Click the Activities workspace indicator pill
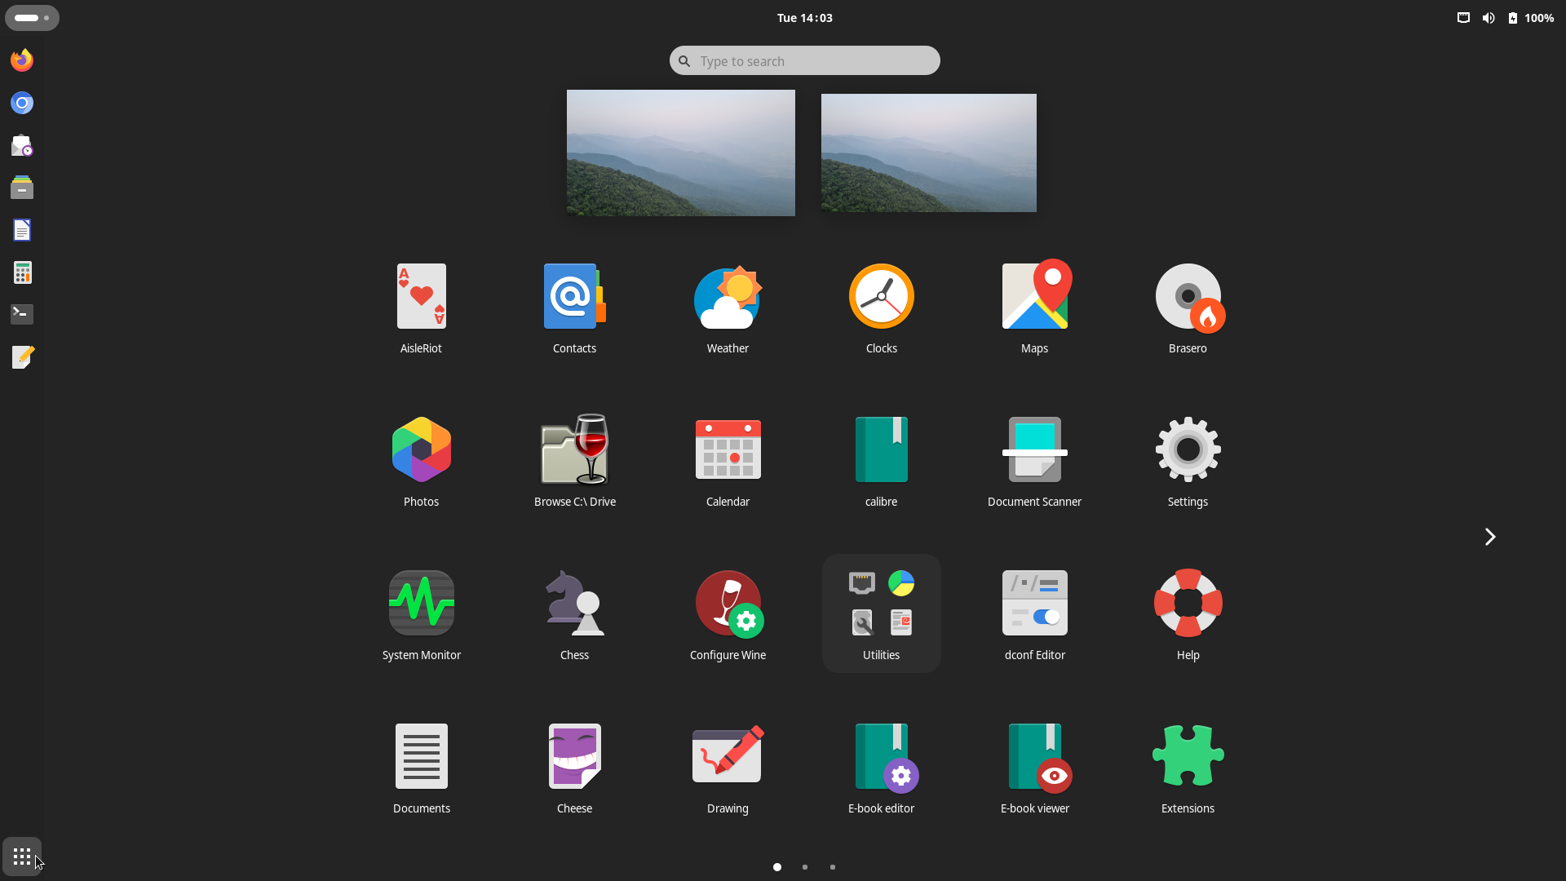Viewport: 1566px width, 881px height. tap(32, 18)
